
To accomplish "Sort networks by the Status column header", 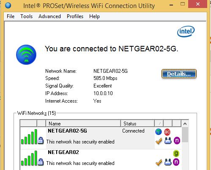I will tap(137, 124).
